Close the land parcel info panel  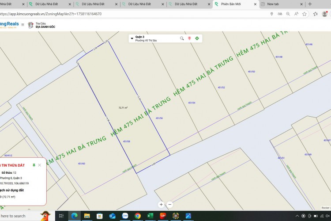pos(40,165)
